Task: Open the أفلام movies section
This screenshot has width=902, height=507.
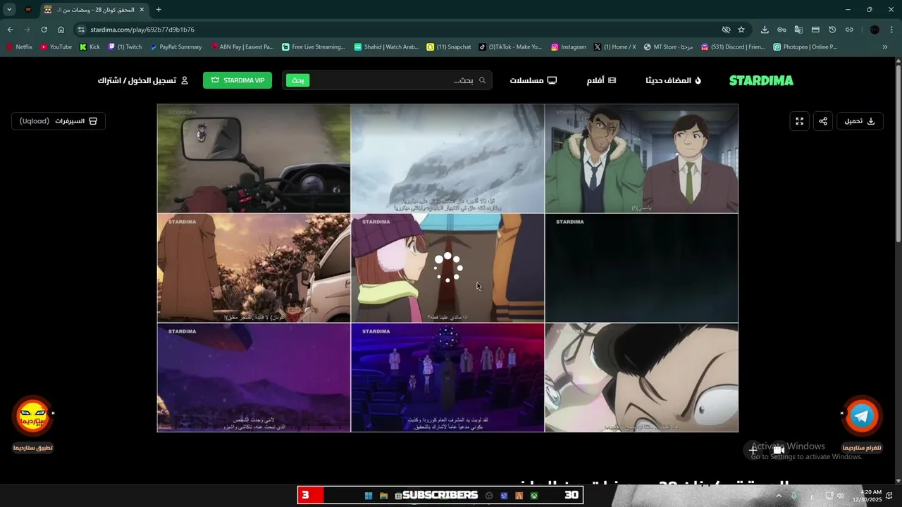Action: coord(601,80)
